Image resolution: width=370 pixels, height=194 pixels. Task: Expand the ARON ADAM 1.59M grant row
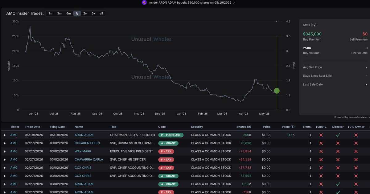pos(5,184)
